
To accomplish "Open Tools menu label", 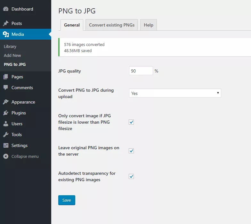I will [x=17, y=135].
